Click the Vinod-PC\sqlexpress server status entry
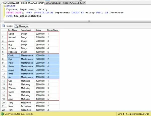Image resolution: width=151 pixels, height=116 pixels. [133, 114]
